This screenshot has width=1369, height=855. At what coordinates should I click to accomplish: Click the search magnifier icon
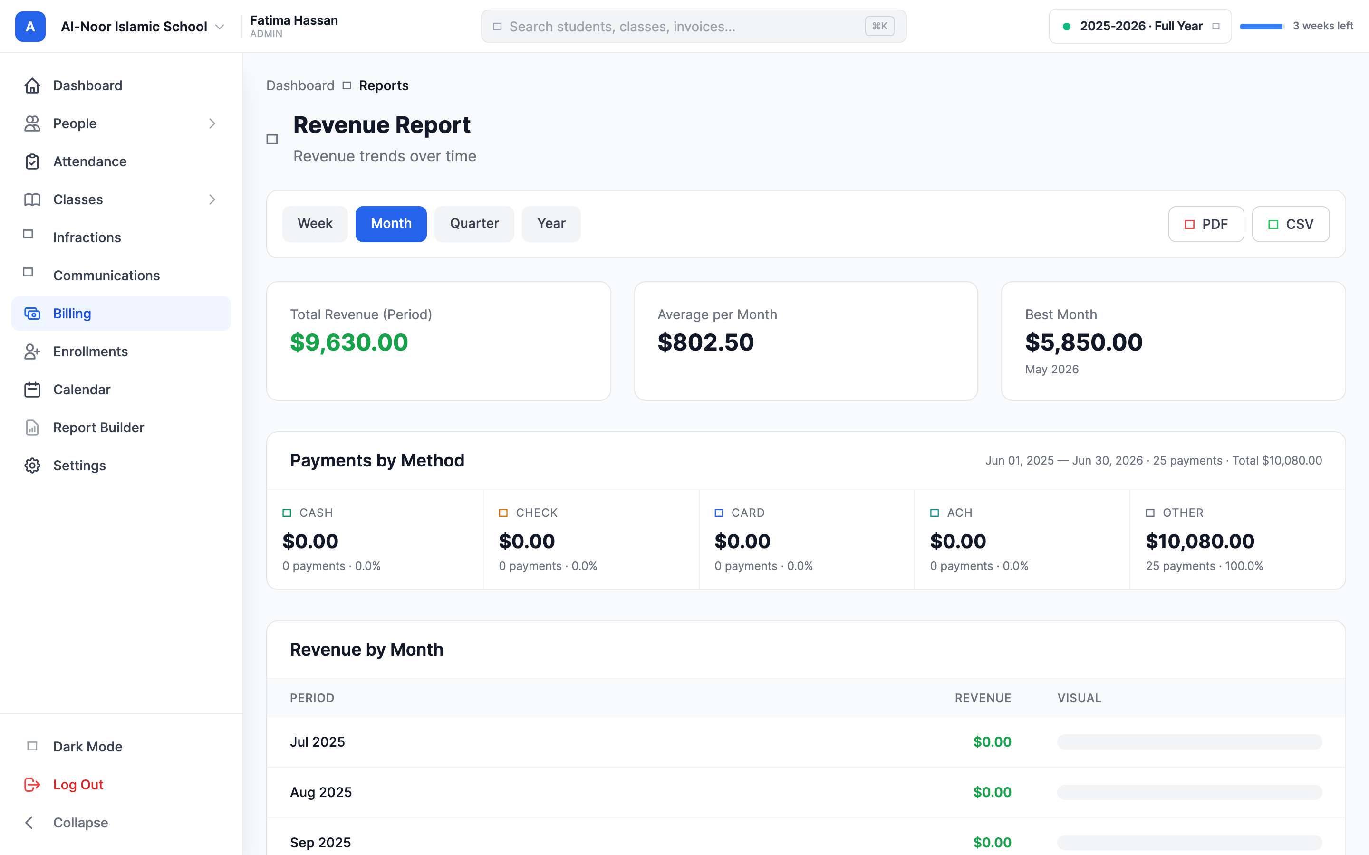(497, 27)
